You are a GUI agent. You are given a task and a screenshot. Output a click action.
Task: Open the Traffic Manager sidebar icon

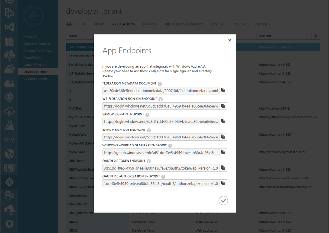9,154
